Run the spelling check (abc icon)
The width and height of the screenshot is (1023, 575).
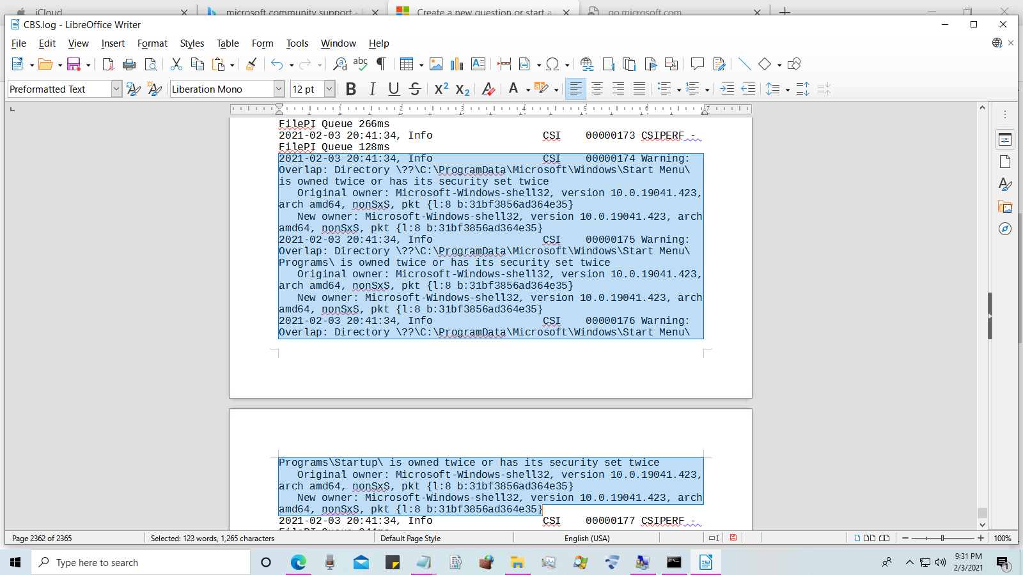(361, 65)
